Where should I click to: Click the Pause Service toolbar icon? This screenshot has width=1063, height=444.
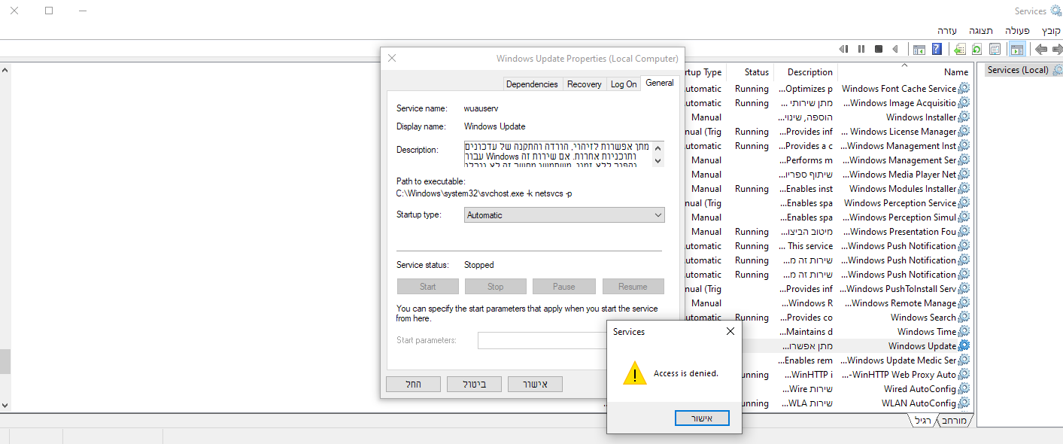pyautogui.click(x=861, y=49)
